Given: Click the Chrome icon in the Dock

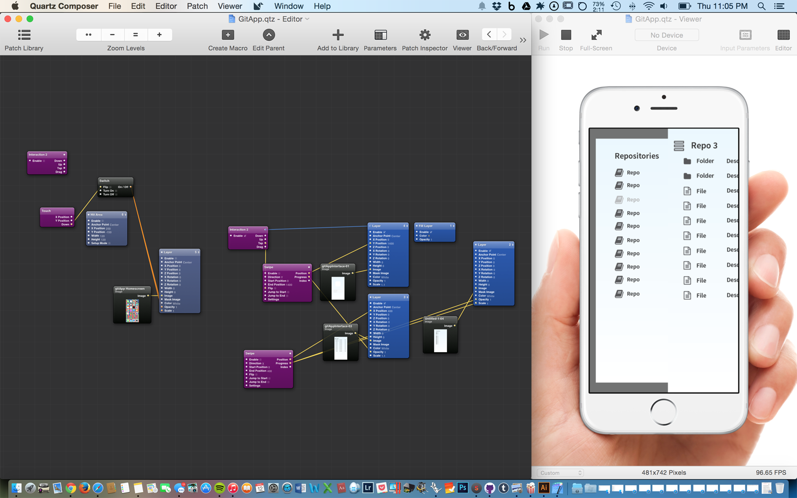Looking at the screenshot, I should pos(71,488).
